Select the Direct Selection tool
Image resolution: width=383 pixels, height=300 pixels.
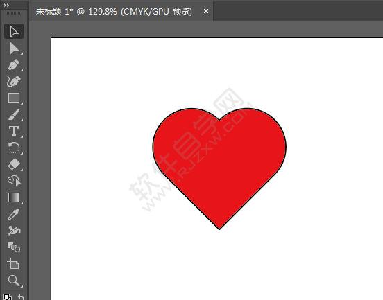point(14,48)
